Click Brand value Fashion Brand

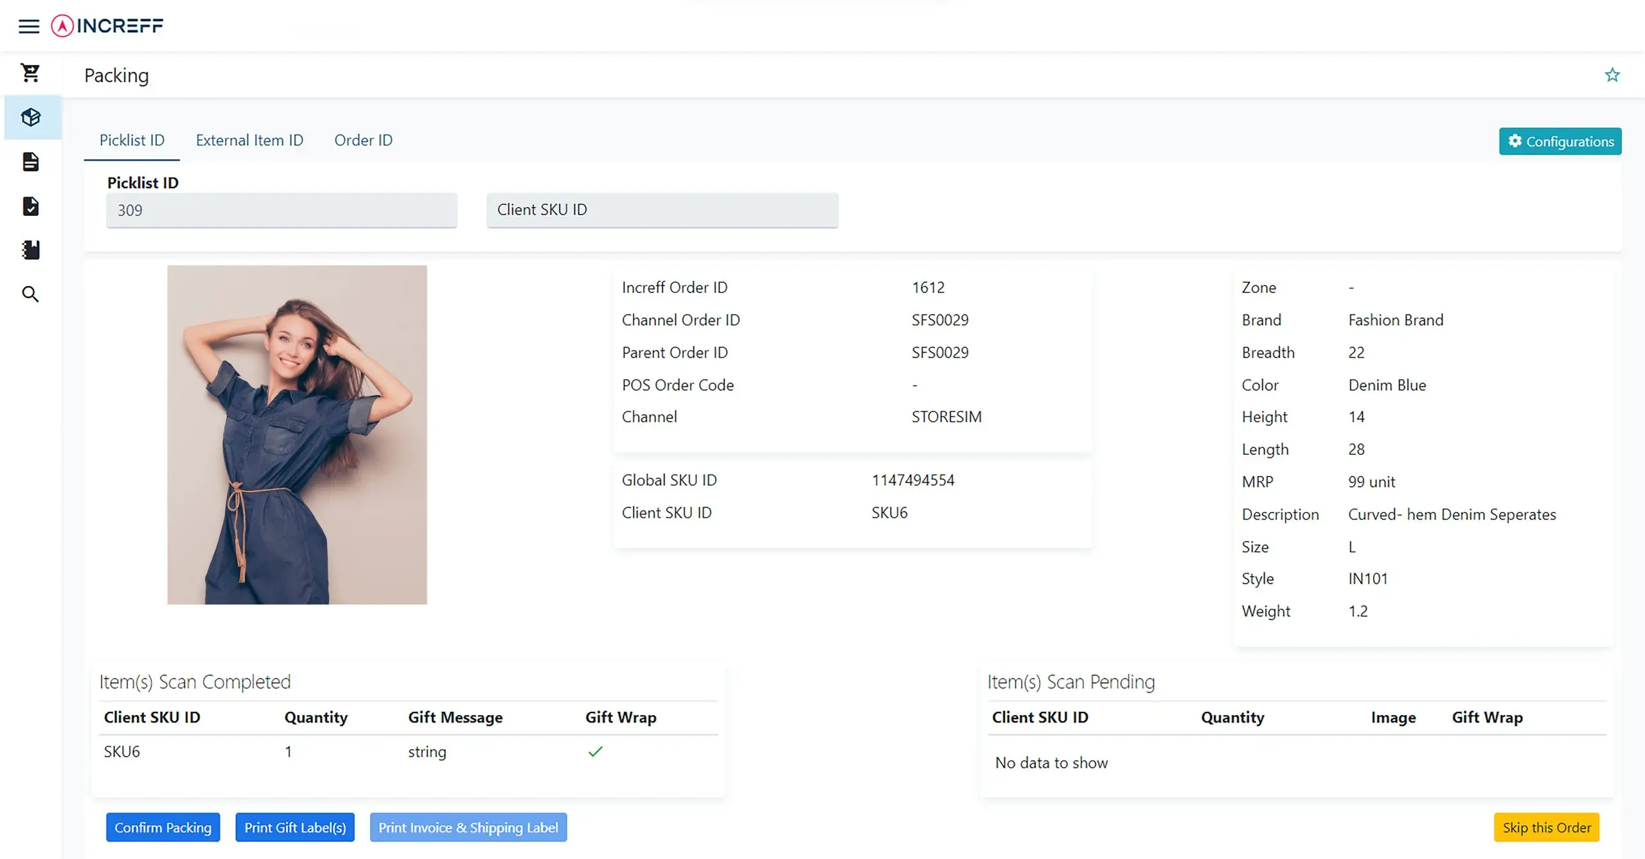coord(1396,320)
